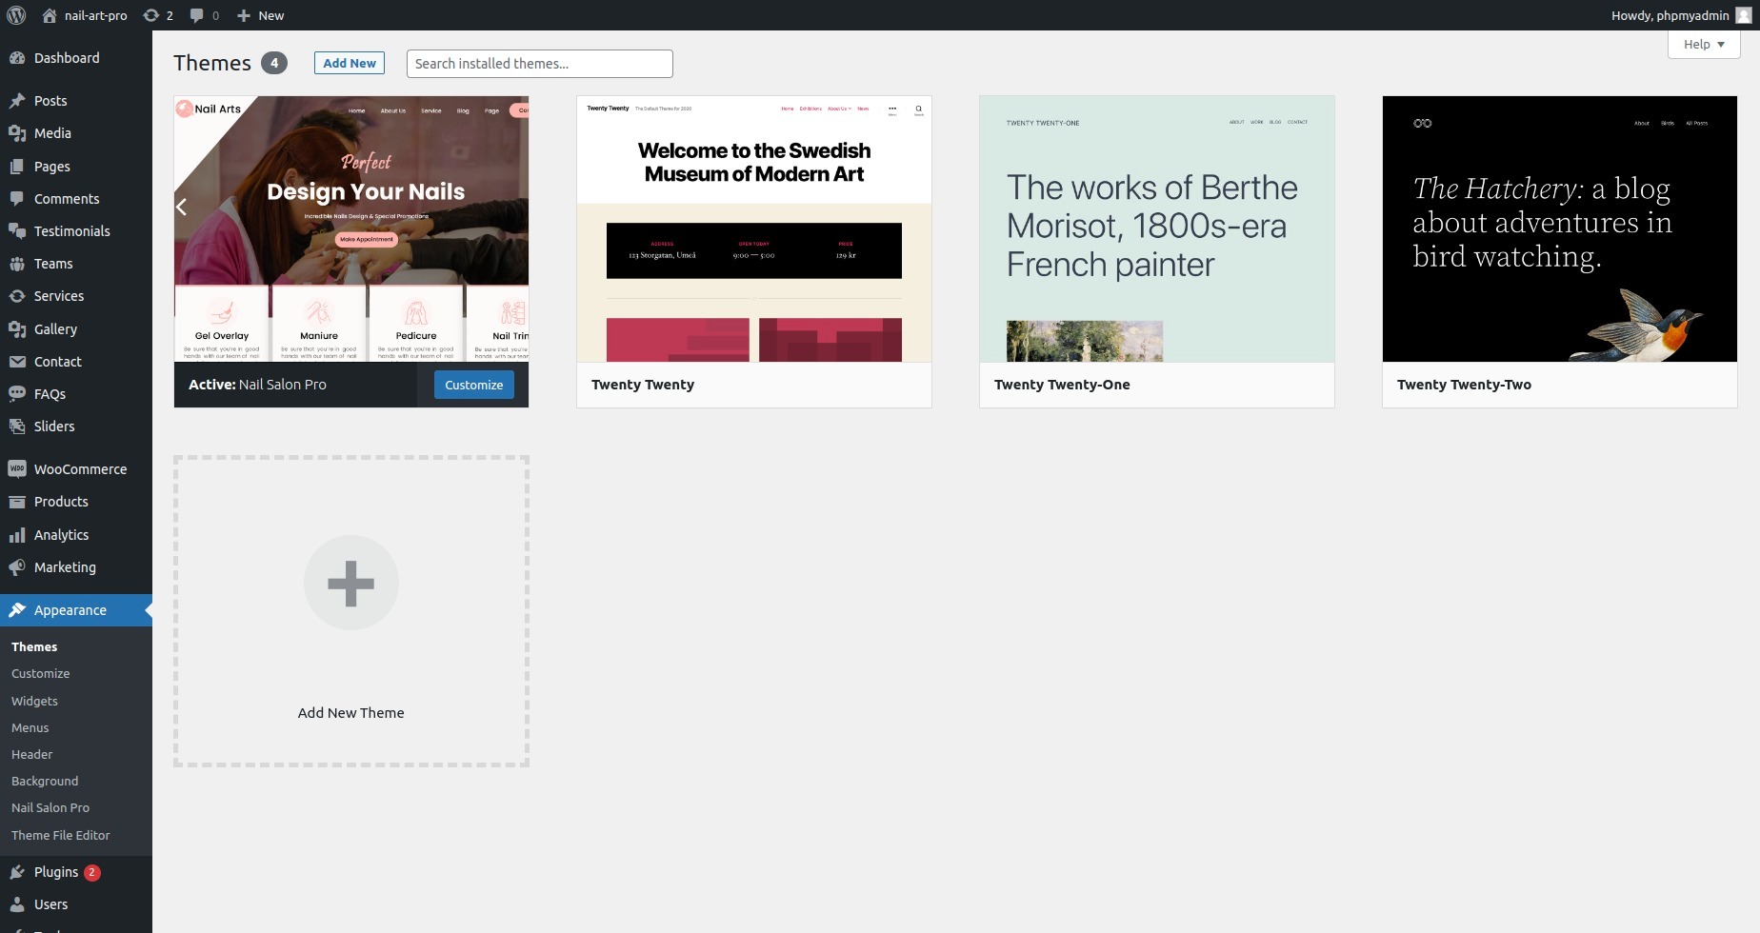The height and width of the screenshot is (933, 1760).
Task: Open Menus submenu item
Action: [30, 727]
